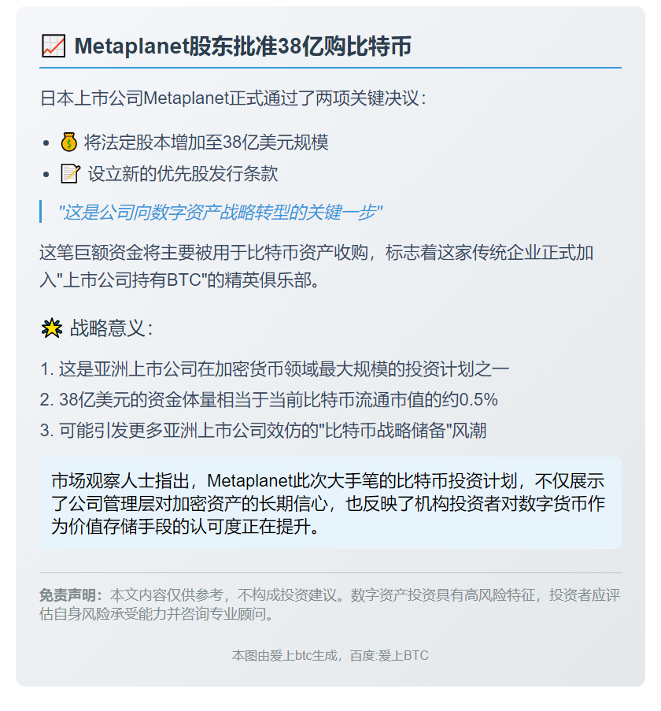The width and height of the screenshot is (661, 711).
Task: Click the intro line 日本上市公司Metaplanet
Action: pyautogui.click(x=233, y=98)
